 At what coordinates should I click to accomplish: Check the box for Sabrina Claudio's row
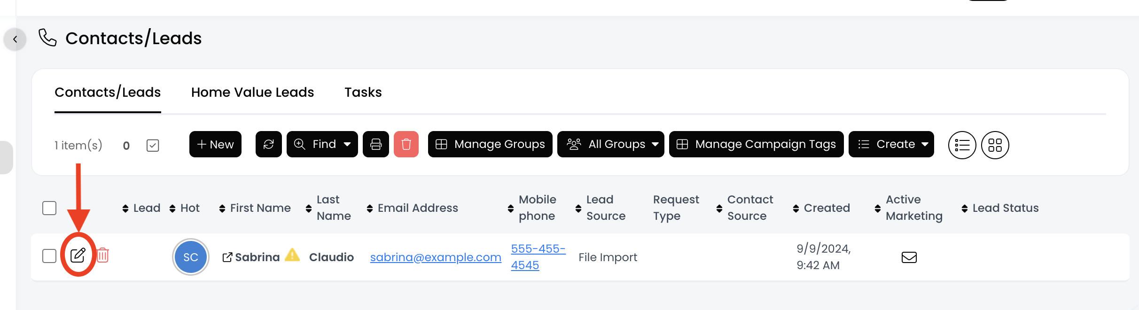[49, 256]
